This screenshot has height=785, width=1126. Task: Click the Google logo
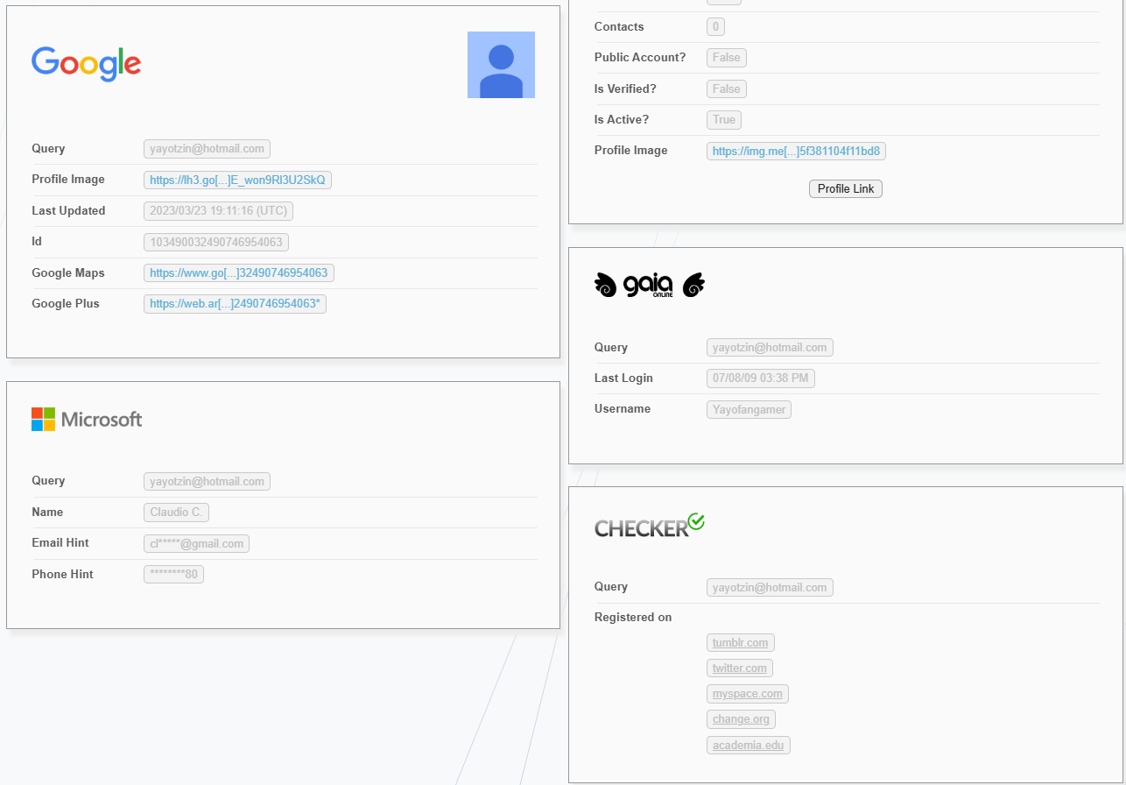[86, 64]
